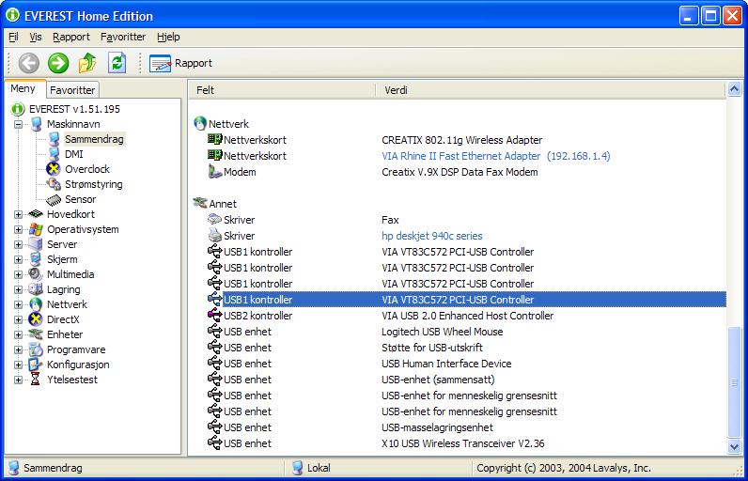Click the Server icon in tree

click(x=36, y=244)
